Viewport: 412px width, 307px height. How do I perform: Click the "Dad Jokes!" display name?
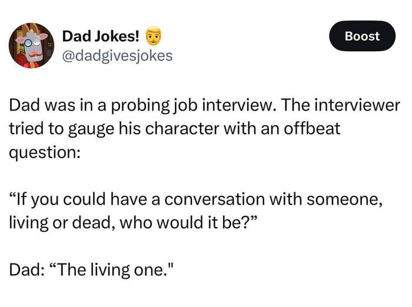(101, 36)
